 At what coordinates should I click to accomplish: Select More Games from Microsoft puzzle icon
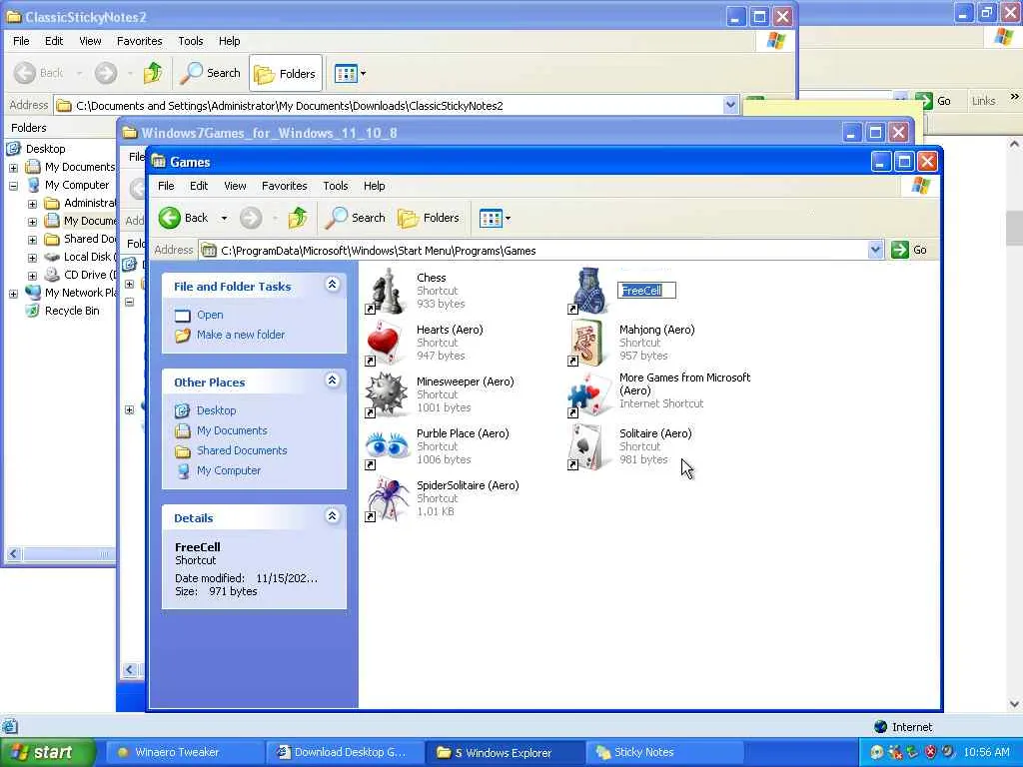click(589, 395)
